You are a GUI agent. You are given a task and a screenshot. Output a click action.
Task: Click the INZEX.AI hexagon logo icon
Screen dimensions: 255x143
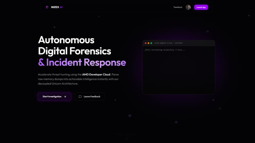click(x=47, y=7)
